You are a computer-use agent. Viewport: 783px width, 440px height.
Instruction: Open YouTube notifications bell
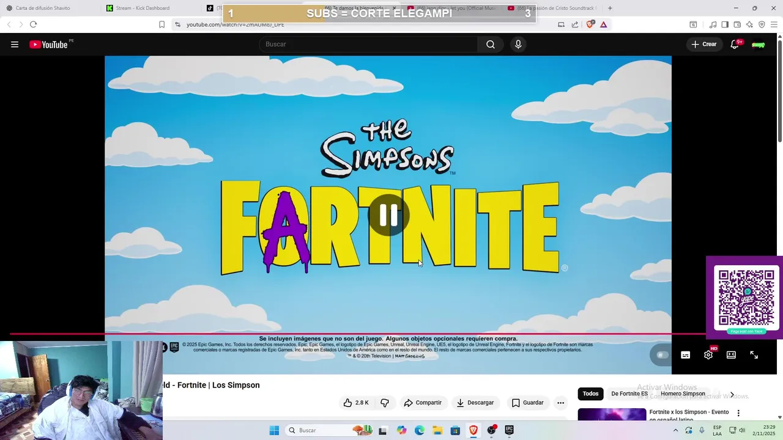click(x=735, y=44)
